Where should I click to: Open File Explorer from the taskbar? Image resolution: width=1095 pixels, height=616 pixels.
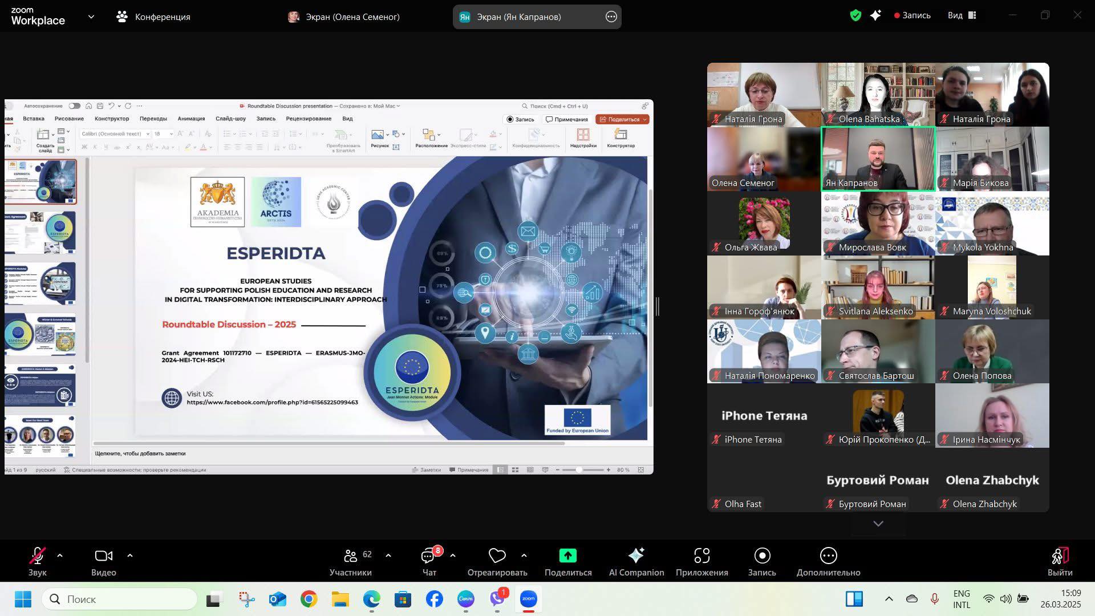tap(340, 599)
